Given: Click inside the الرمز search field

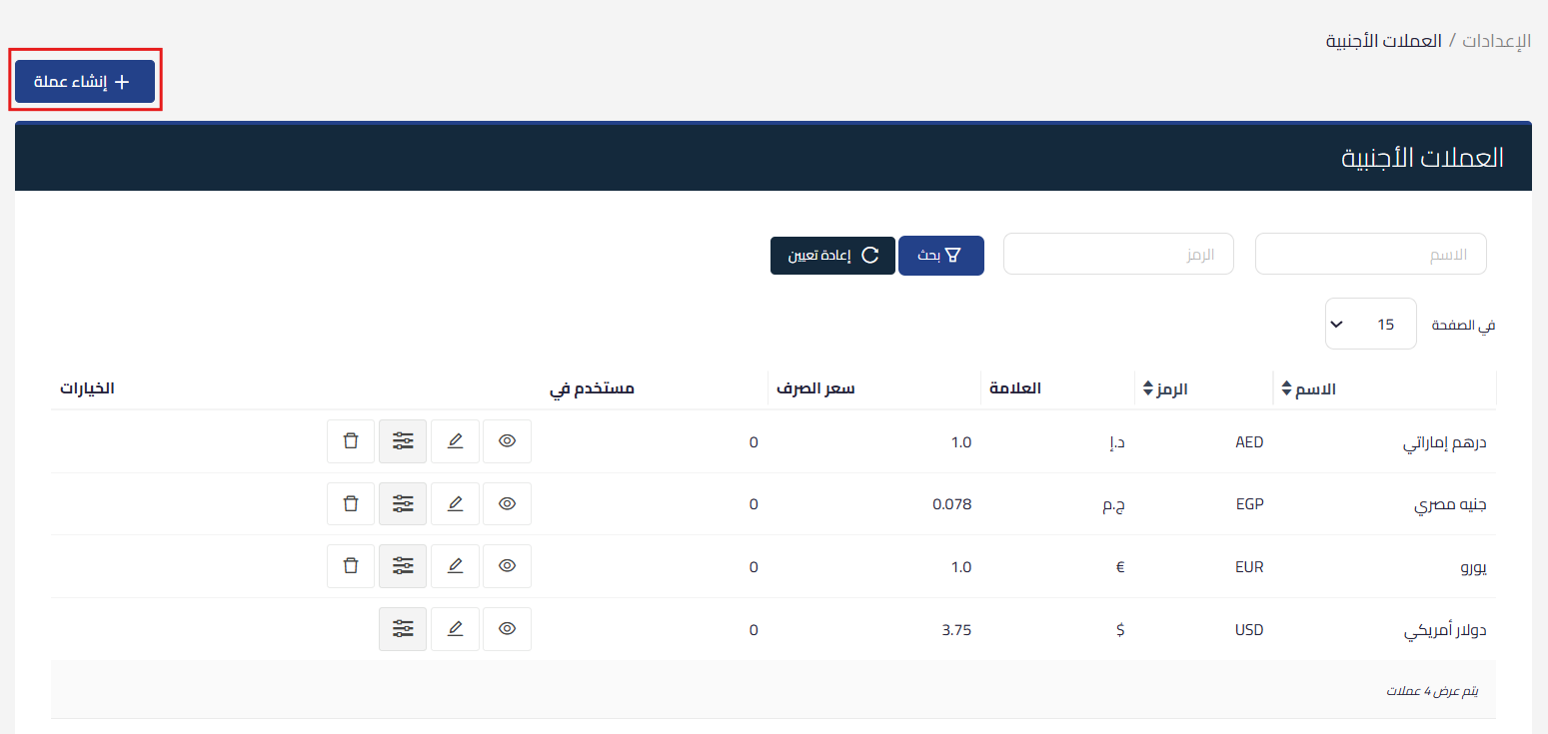Looking at the screenshot, I should coord(1117,254).
